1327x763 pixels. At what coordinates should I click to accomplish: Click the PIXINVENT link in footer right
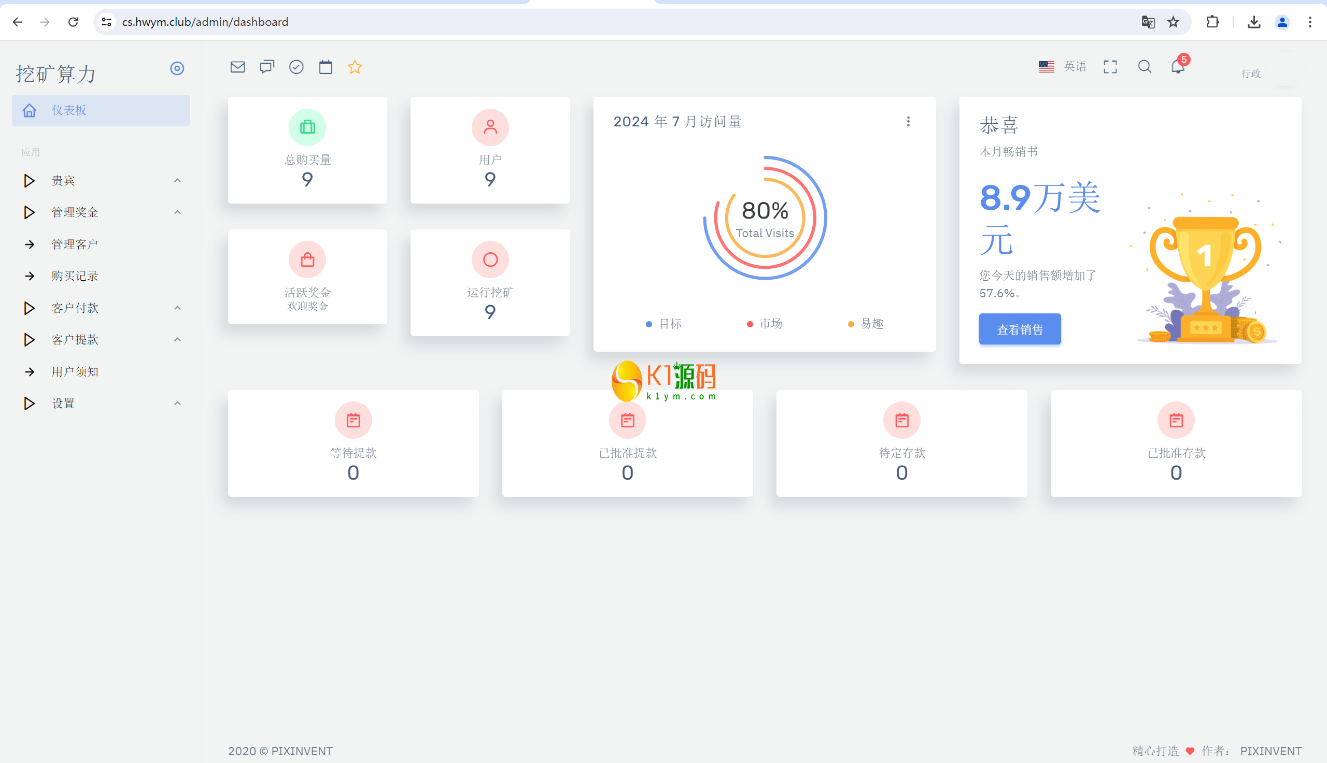tap(1270, 751)
